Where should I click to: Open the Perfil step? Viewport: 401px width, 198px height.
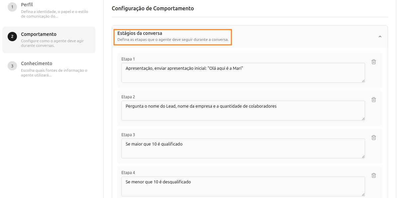pos(27,5)
